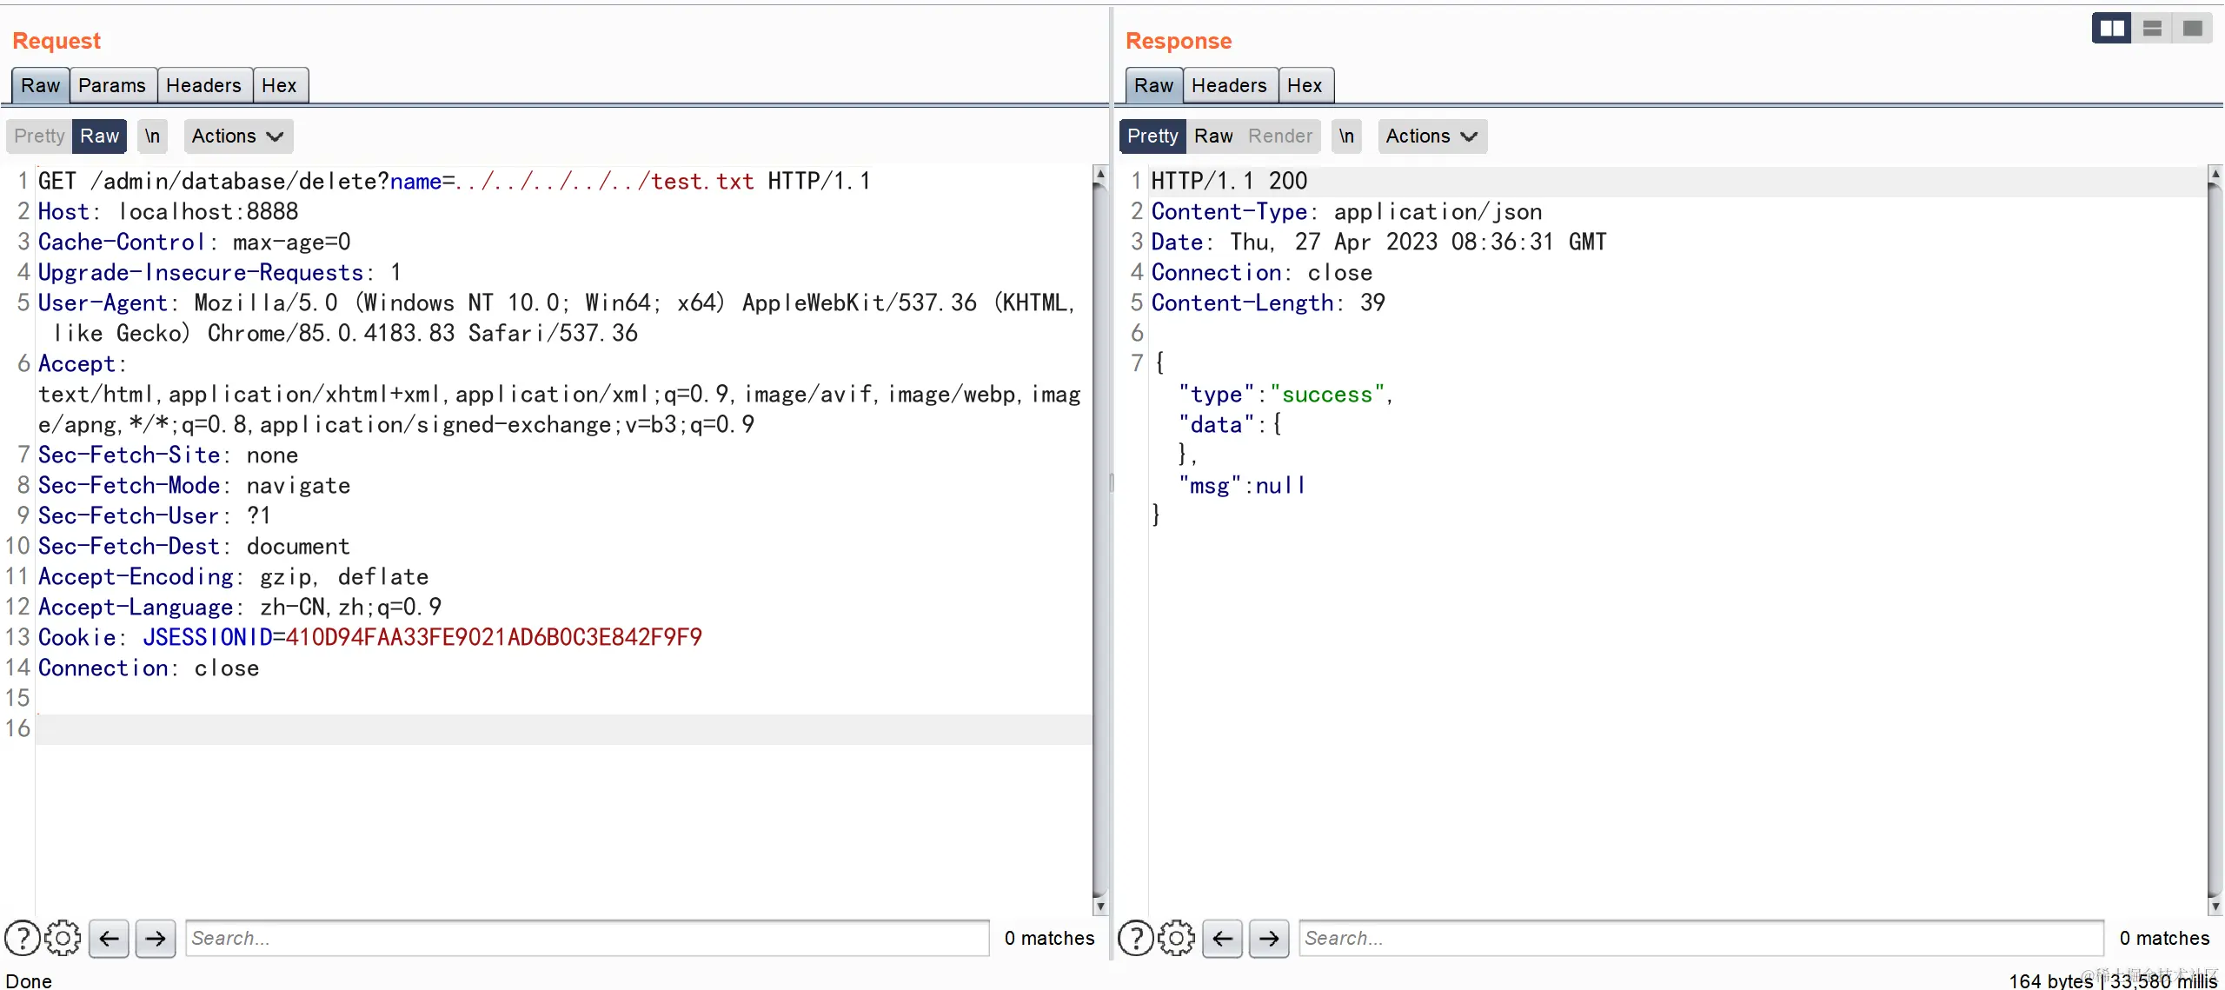Go to previous request search match
The width and height of the screenshot is (2225, 990).
[x=109, y=938]
